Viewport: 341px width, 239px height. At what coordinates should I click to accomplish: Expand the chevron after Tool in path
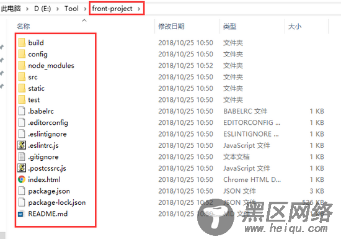pyautogui.click(x=85, y=9)
